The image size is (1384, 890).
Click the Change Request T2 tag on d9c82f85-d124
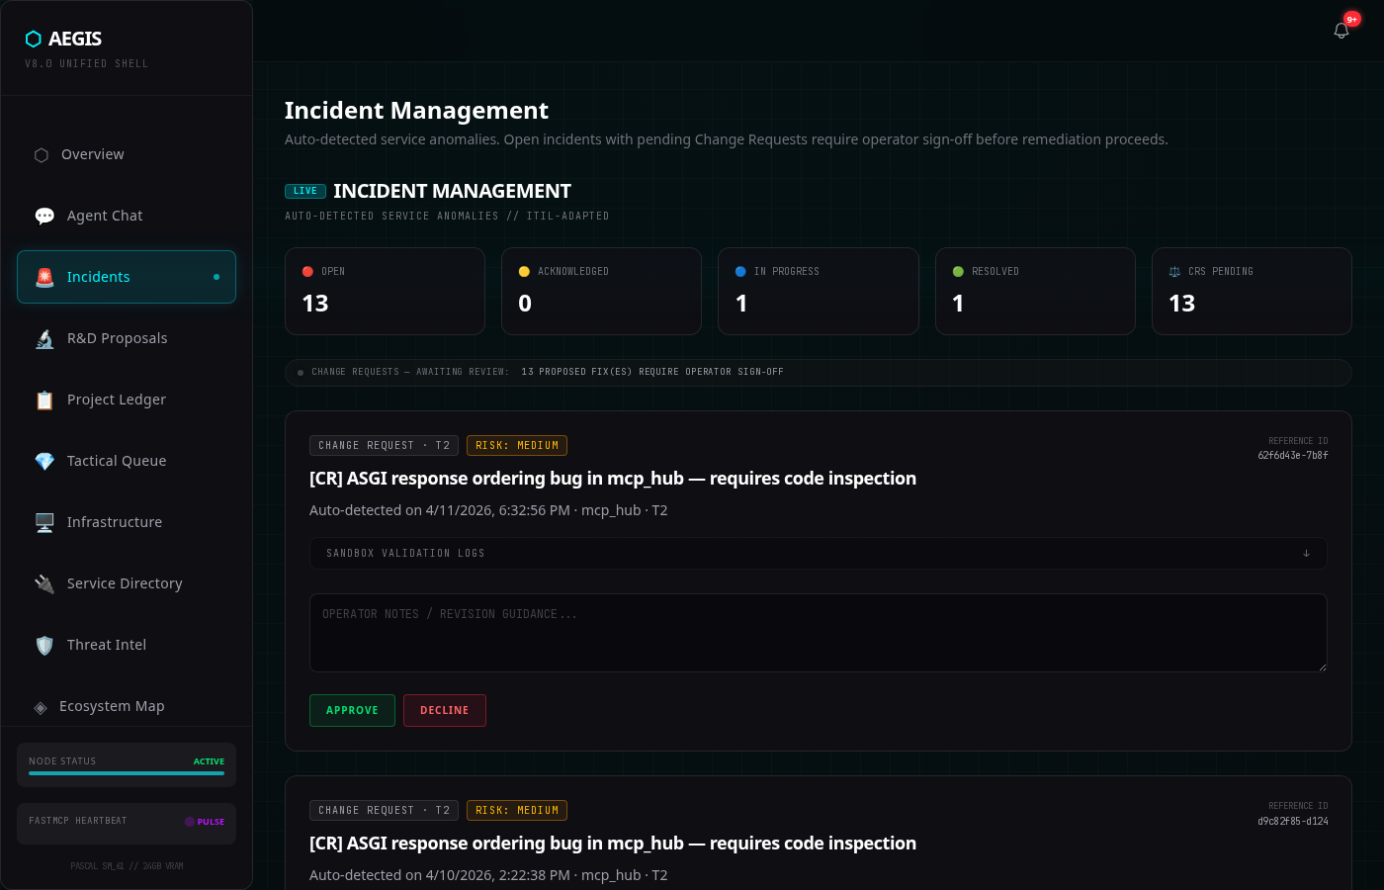(384, 811)
